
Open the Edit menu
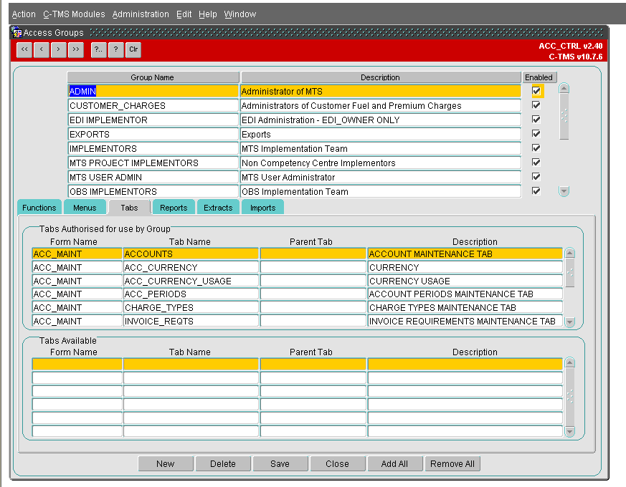coord(184,14)
